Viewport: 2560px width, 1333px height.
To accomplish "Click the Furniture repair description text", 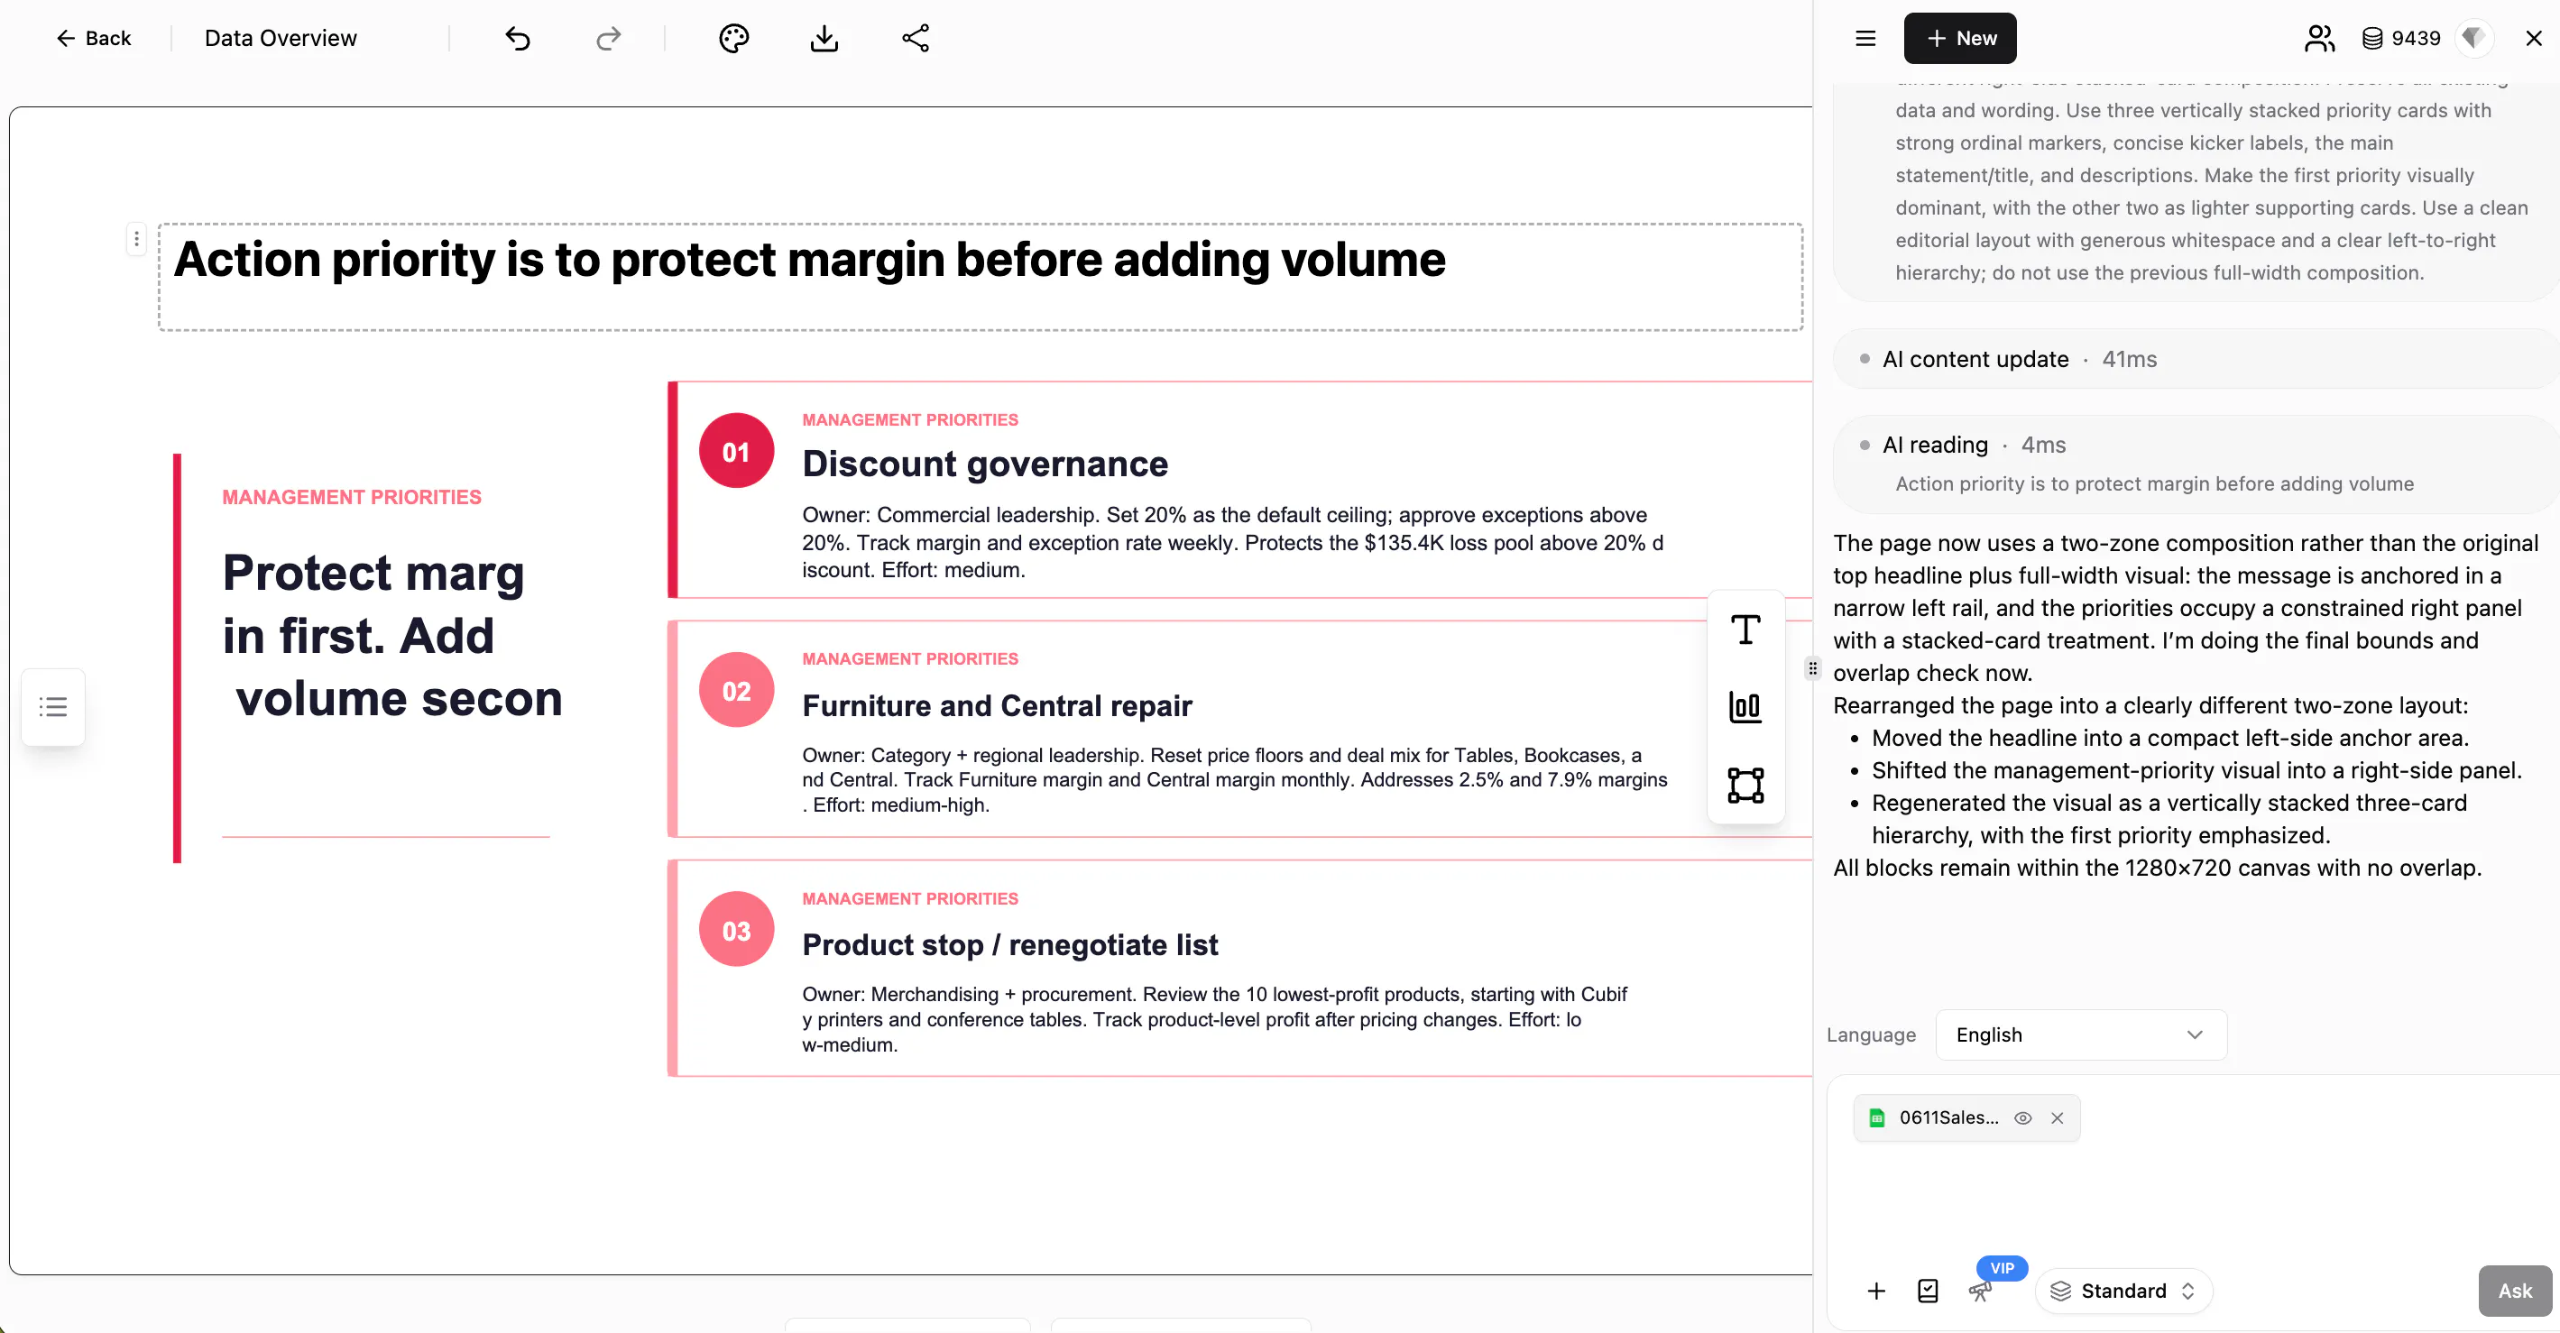I will point(1234,780).
